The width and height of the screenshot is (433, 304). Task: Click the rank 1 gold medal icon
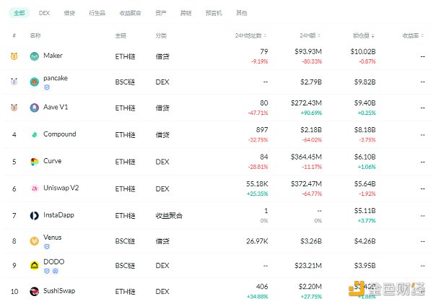click(14, 56)
